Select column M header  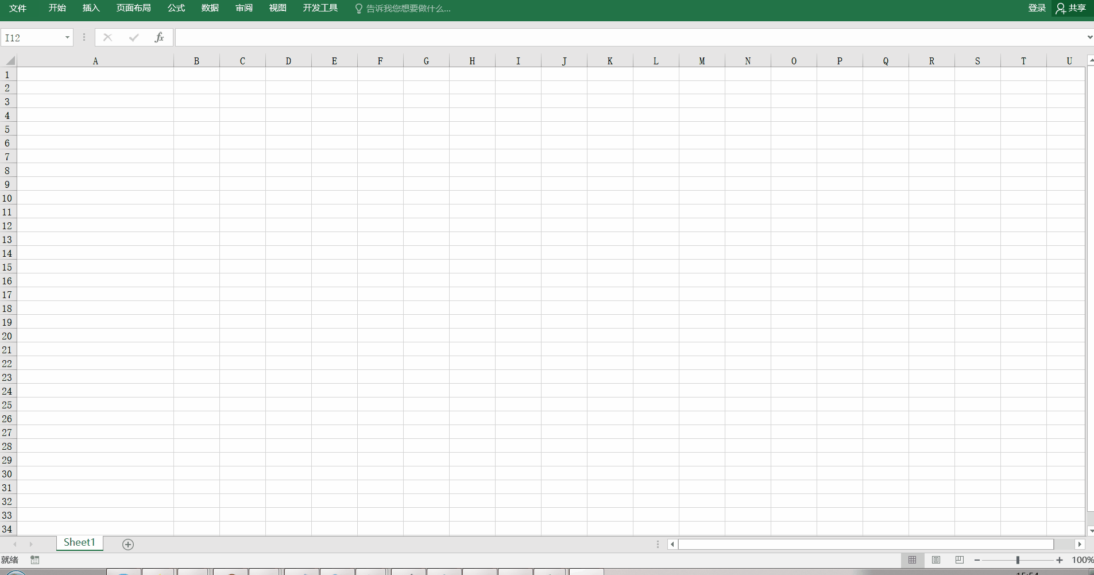click(x=702, y=61)
